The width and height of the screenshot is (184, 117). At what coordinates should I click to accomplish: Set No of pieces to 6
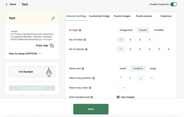(169, 49)
